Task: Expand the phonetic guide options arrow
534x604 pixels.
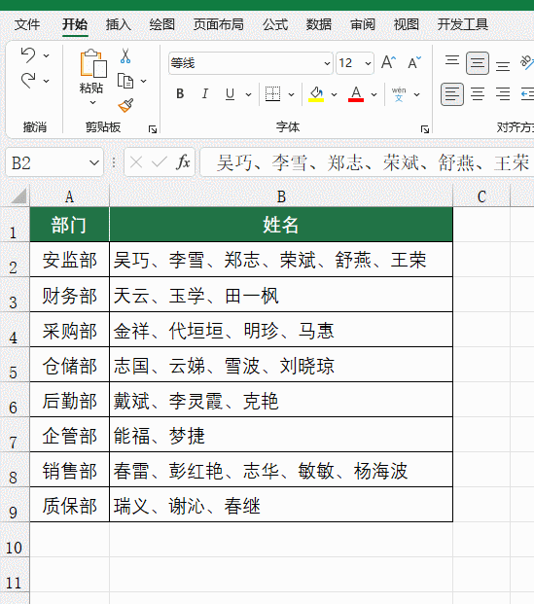Action: pyautogui.click(x=417, y=94)
